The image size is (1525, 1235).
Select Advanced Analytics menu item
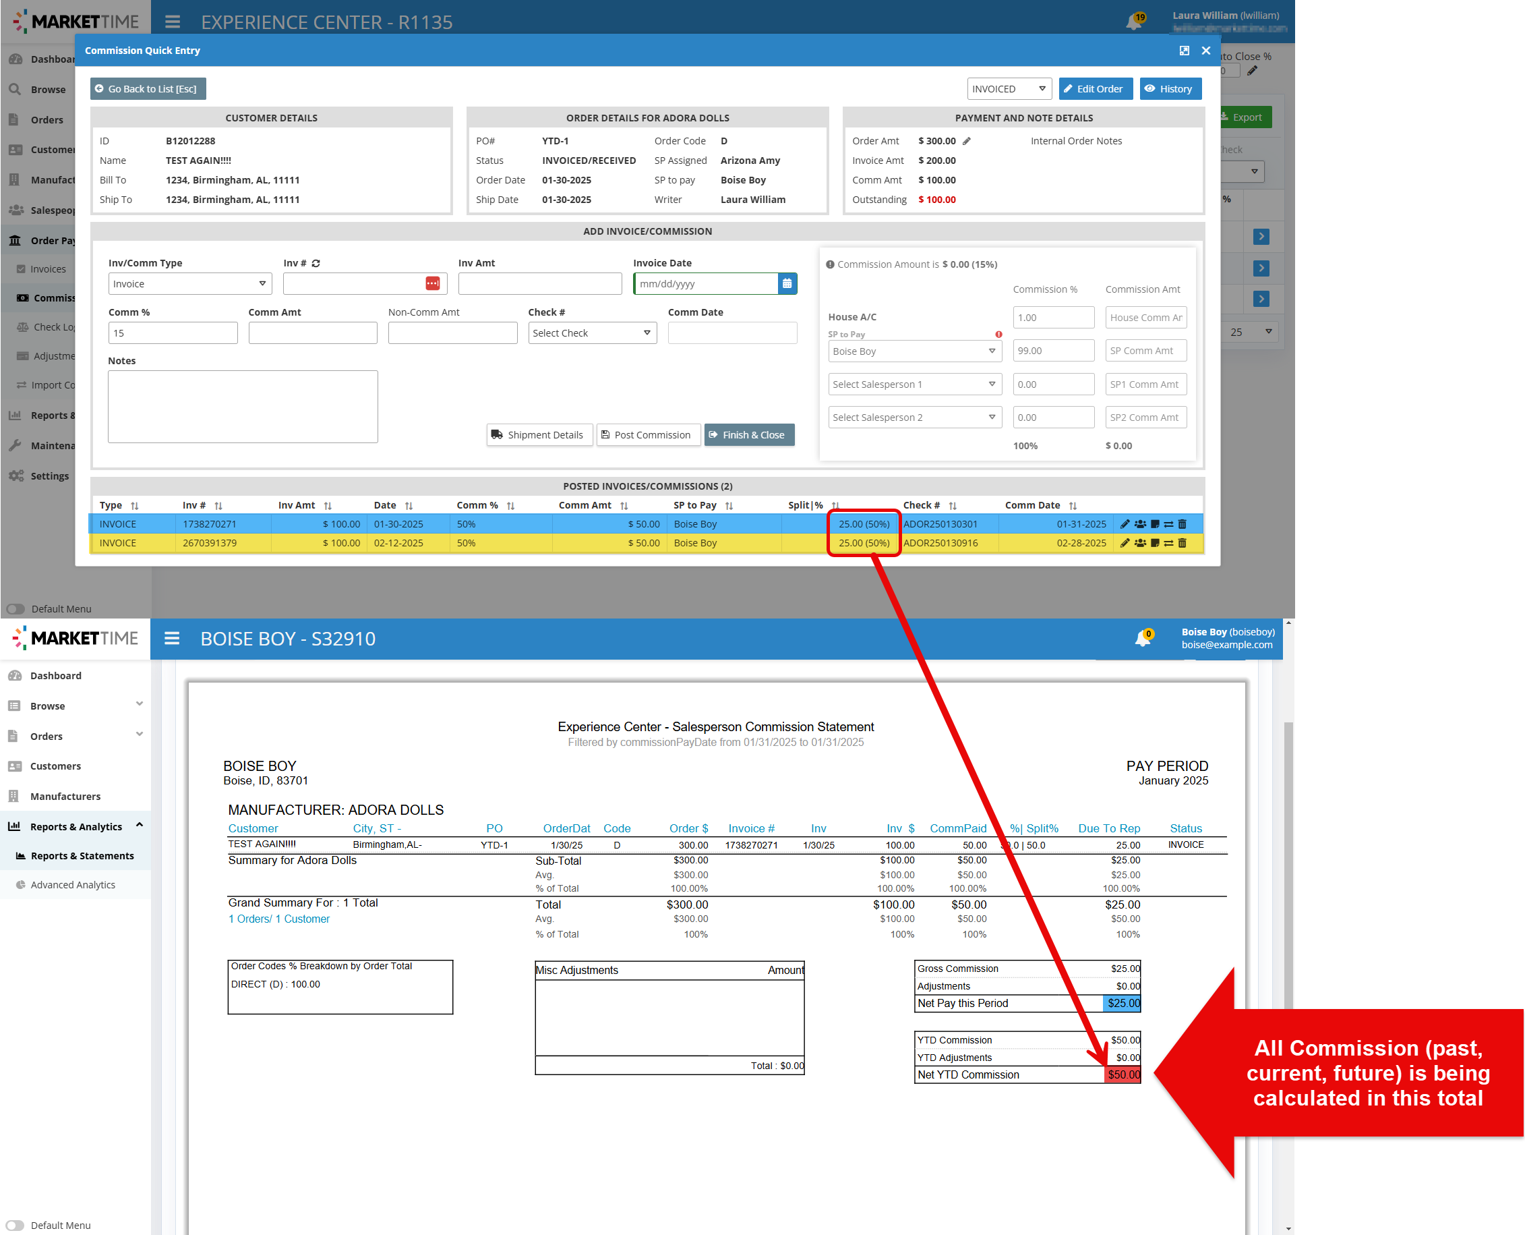pos(73,885)
